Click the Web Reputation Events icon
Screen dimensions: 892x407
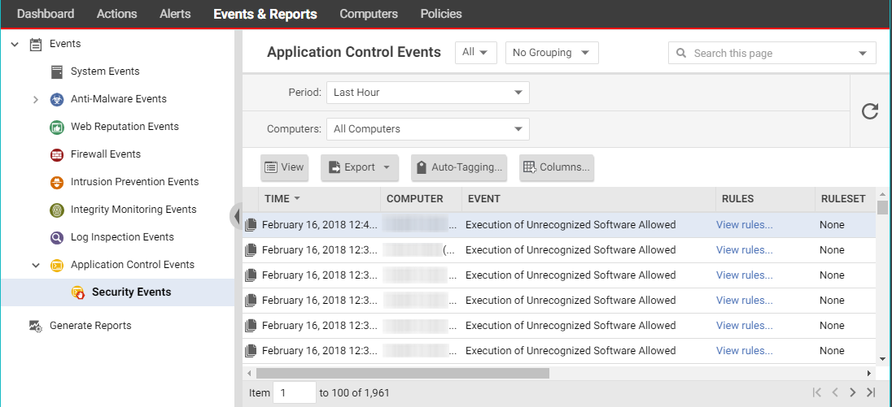tap(57, 127)
